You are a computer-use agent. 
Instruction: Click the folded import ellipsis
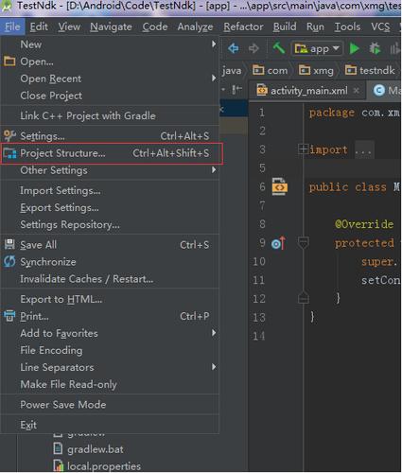tap(363, 149)
